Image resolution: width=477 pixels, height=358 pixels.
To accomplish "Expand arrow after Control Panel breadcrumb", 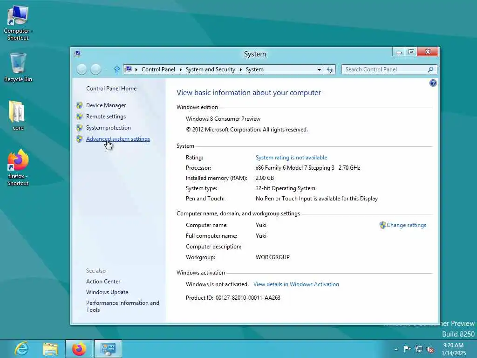I will tap(180, 70).
